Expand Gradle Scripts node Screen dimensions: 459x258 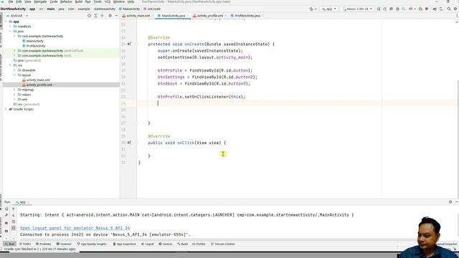6,109
